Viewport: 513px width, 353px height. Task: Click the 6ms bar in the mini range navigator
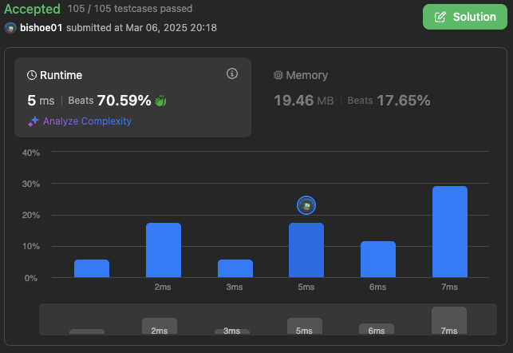coord(377,329)
